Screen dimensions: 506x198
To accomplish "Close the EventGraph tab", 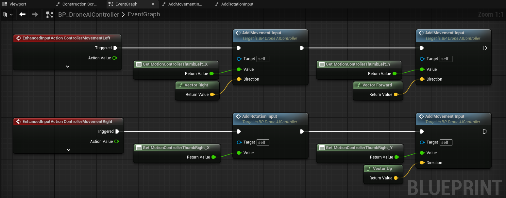I will pyautogui.click(x=153, y=4).
